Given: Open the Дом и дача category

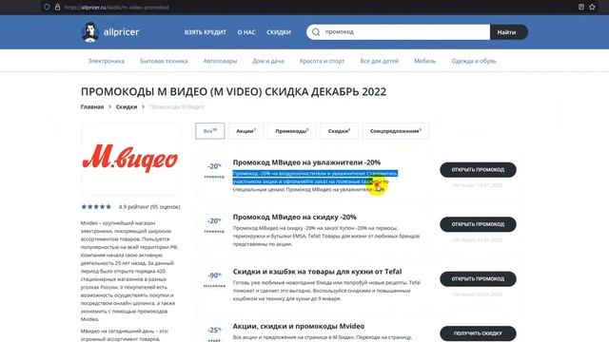Looking at the screenshot, I should [x=268, y=61].
